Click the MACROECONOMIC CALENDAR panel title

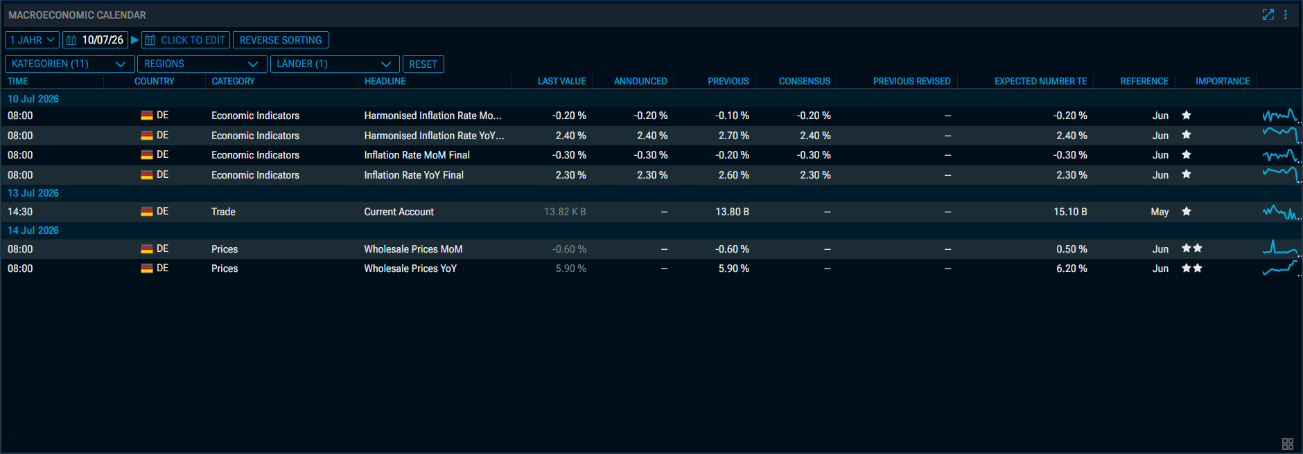(x=77, y=15)
